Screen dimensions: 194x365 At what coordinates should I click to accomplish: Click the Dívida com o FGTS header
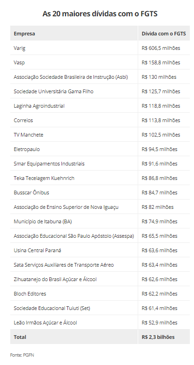(x=164, y=34)
